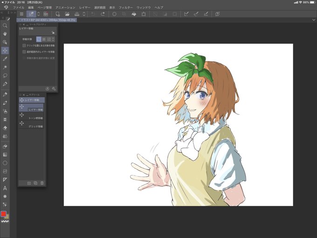The height and width of the screenshot is (238, 317).
Task: Toggle Snap to Ruler icon
Action: (x=186, y=14)
